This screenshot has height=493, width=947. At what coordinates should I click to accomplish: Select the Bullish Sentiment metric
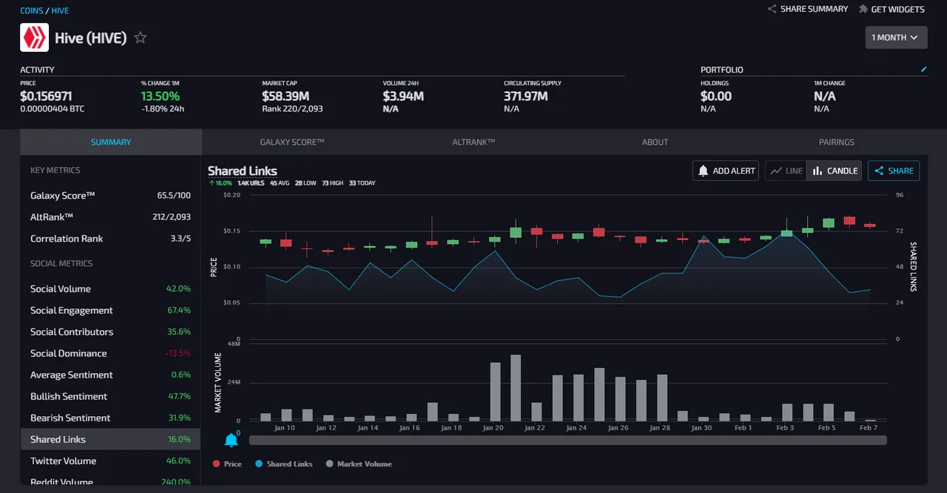(110, 396)
